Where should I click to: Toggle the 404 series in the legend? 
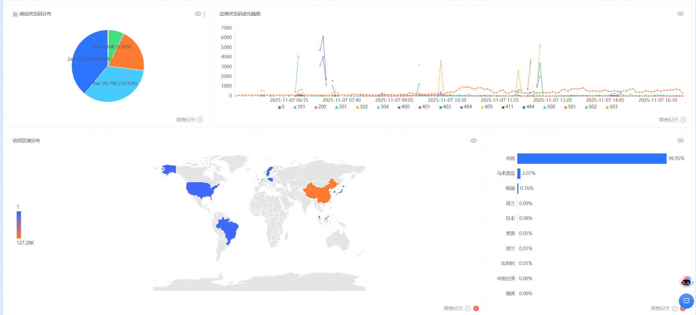coord(466,107)
